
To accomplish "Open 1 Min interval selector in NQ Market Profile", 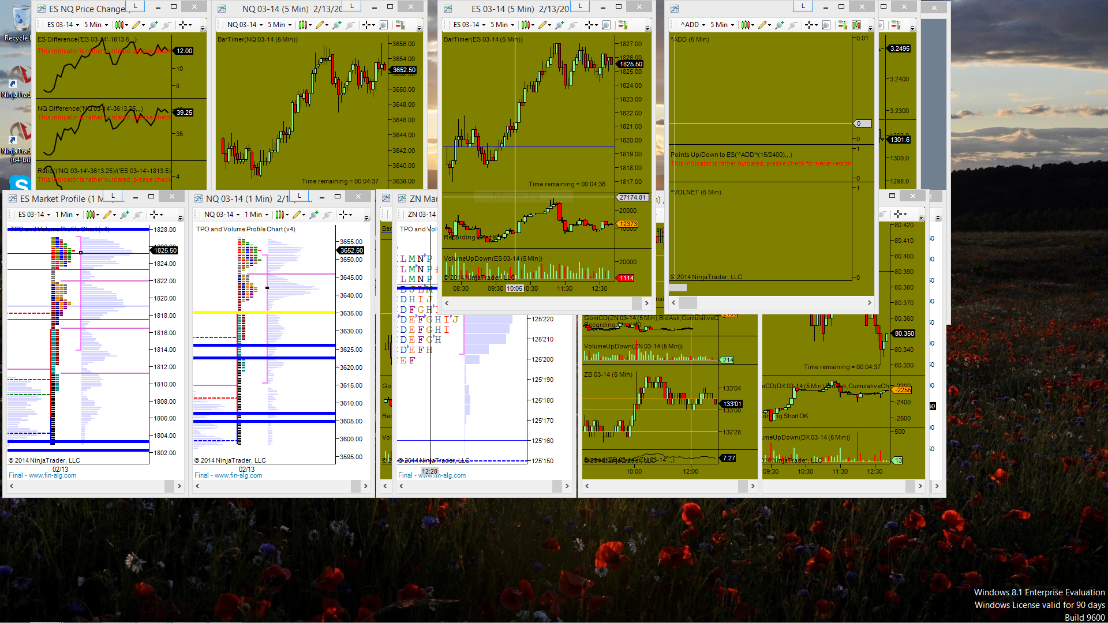I will (256, 215).
